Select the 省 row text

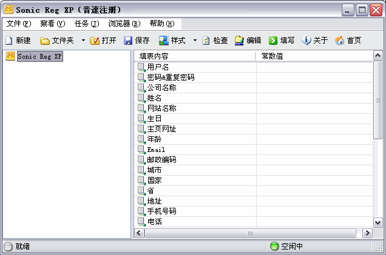[151, 191]
